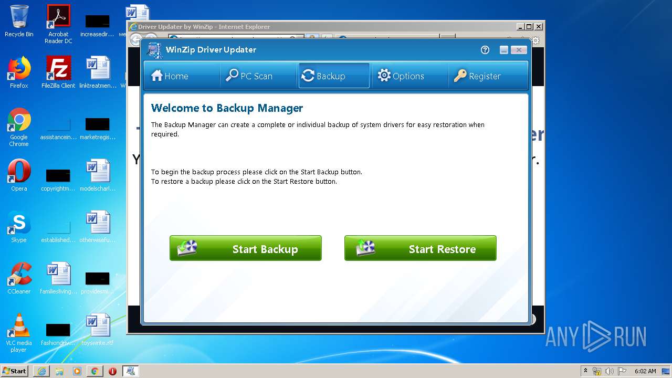Image resolution: width=672 pixels, height=378 pixels.
Task: Select the CCleaner desktop shortcut
Action: pos(19,278)
